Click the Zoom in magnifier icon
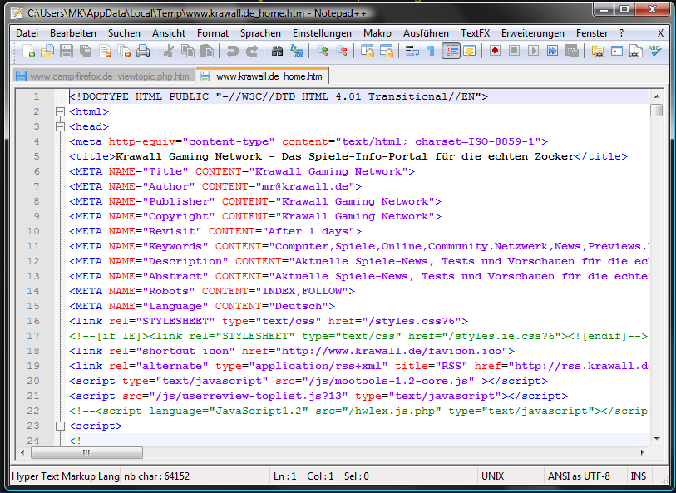This screenshot has width=676, height=493. (x=323, y=52)
